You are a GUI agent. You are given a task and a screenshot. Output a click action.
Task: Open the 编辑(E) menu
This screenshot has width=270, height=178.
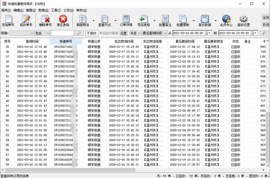(x=19, y=10)
